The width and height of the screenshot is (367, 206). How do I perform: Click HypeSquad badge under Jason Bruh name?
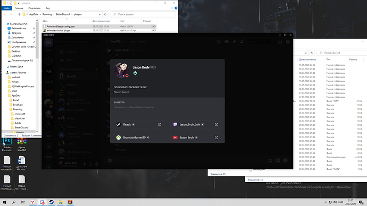[x=135, y=73]
